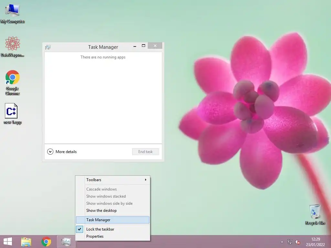Select the Recycle Bin icon

(x=315, y=214)
